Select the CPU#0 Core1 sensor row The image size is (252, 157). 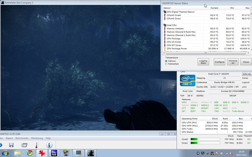[x=206, y=19]
